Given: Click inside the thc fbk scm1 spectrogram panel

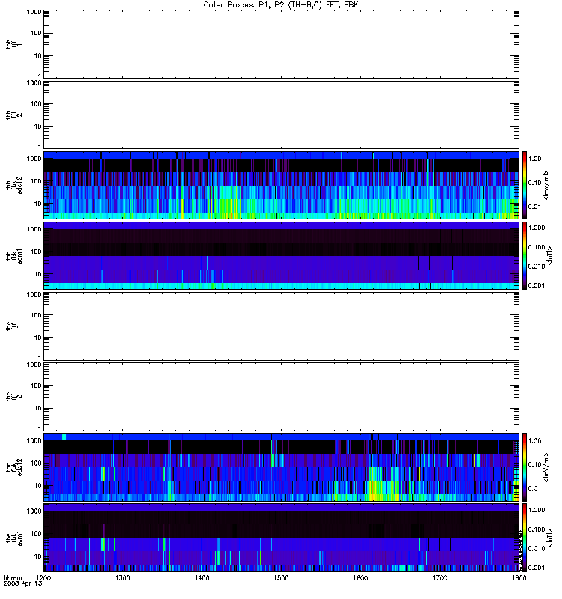Looking at the screenshot, I should 281,538.
